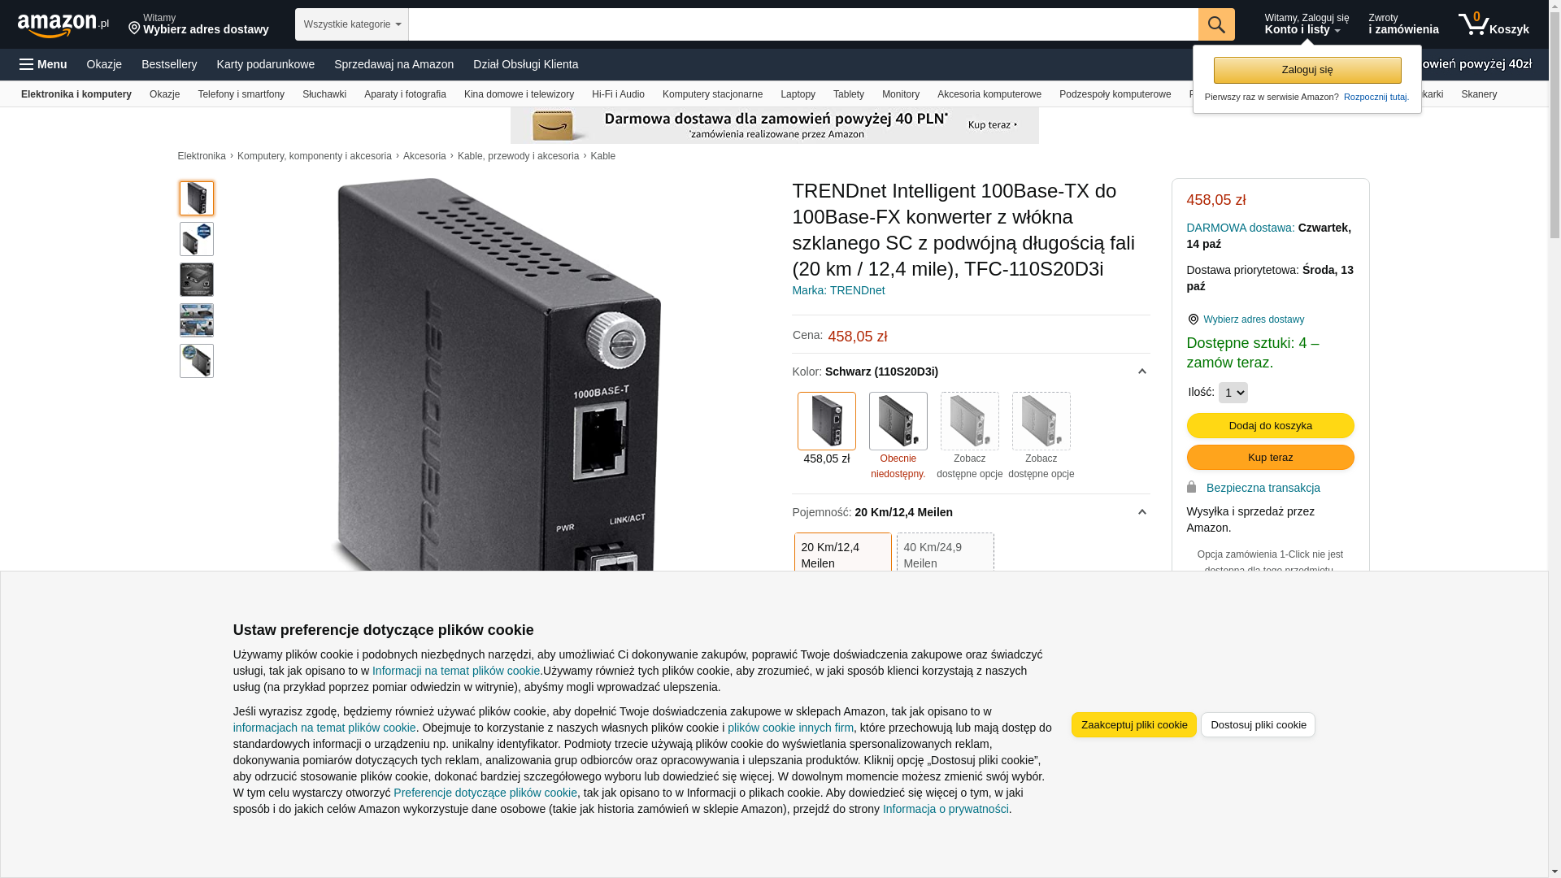Screen dimensions: 1561x878
Task: Open the Ilość quantity dropdown
Action: tap(1233, 393)
